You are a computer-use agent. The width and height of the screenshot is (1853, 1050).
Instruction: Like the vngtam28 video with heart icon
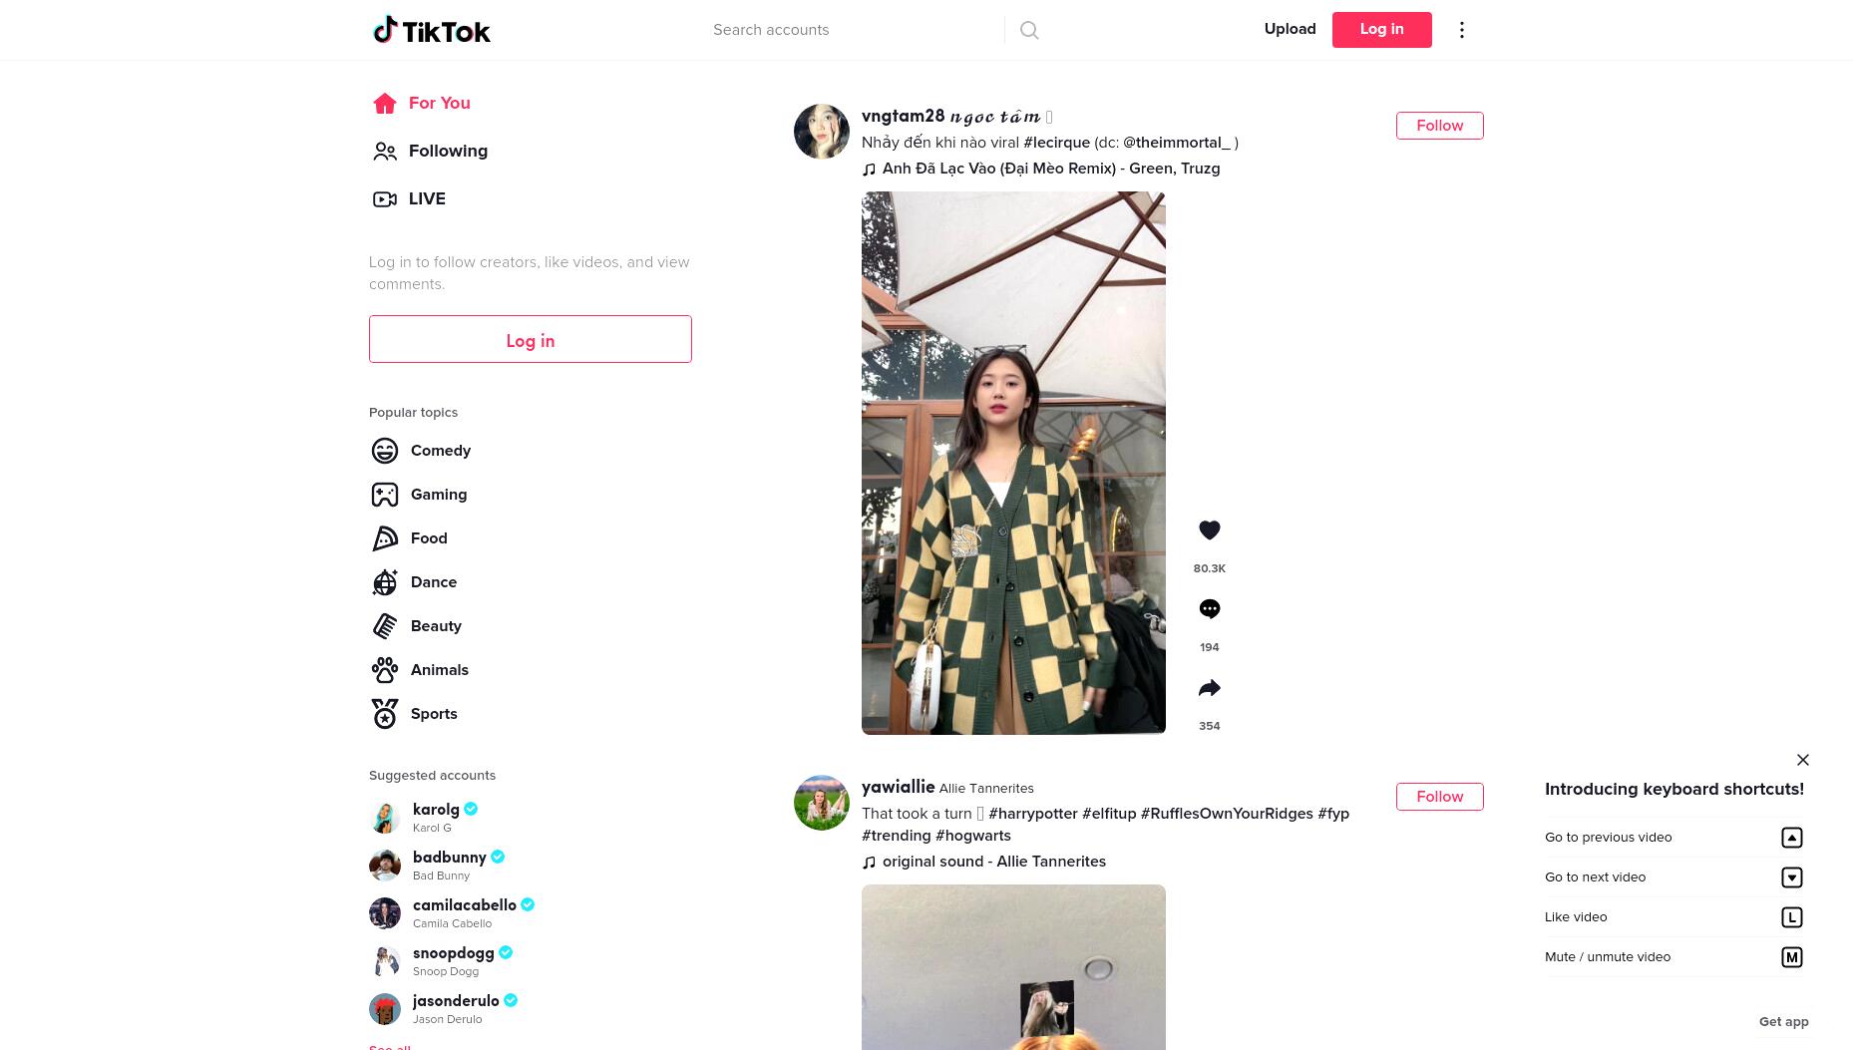[1209, 530]
